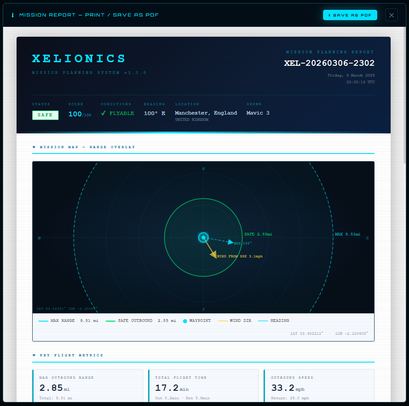
Task: Click the S compass marker on map
Action: pos(204,309)
